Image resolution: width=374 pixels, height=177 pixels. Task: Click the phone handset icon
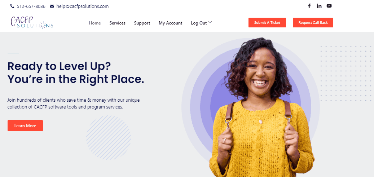click(x=12, y=6)
